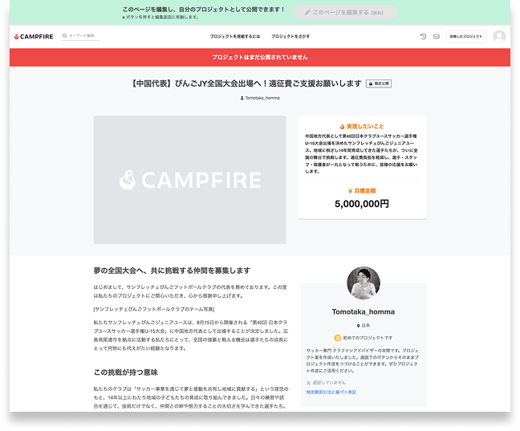Open プロジェクトを掲載するには menu item
Screen dimensions: 520x431
[x=234, y=36]
